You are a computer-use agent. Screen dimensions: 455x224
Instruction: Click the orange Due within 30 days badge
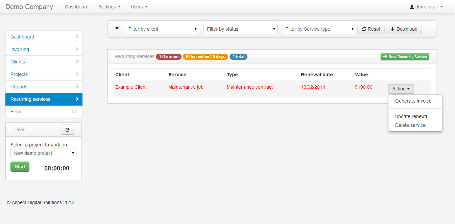coord(205,57)
